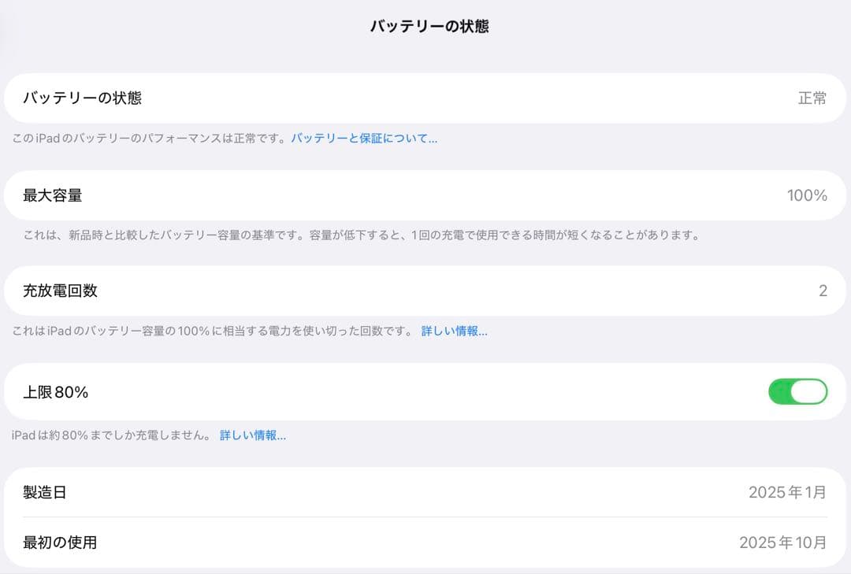
Task: Select the 最初の使用 row label
Action: coord(61,543)
